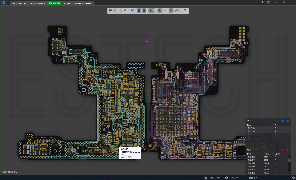Fit the board to screen
Viewport: 296px width, 180px height.
pos(132,11)
